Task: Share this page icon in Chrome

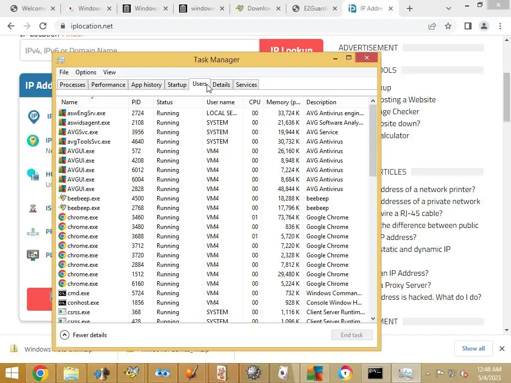Action: (x=432, y=26)
